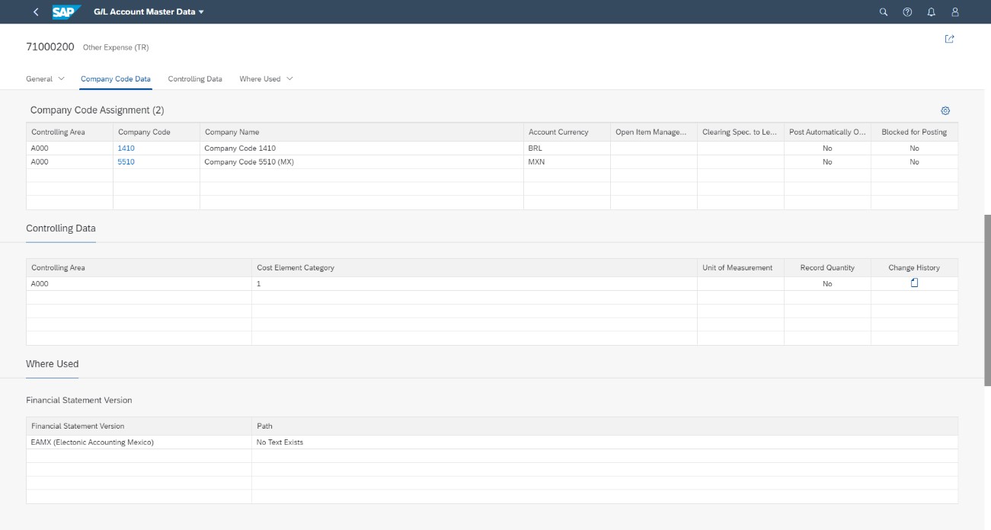Expand the G/L Account Master Data title dropdown

(201, 12)
